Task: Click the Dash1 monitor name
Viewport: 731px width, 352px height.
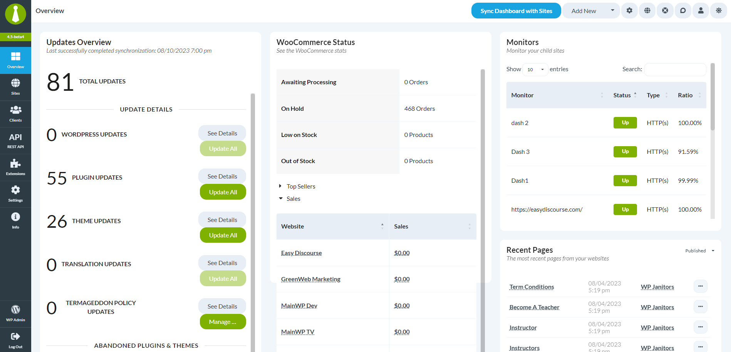Action: pyautogui.click(x=520, y=180)
